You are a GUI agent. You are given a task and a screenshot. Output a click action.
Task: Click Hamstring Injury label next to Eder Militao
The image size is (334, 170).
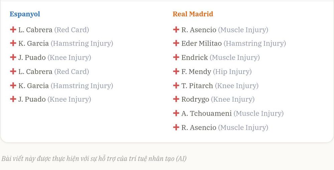click(255, 44)
